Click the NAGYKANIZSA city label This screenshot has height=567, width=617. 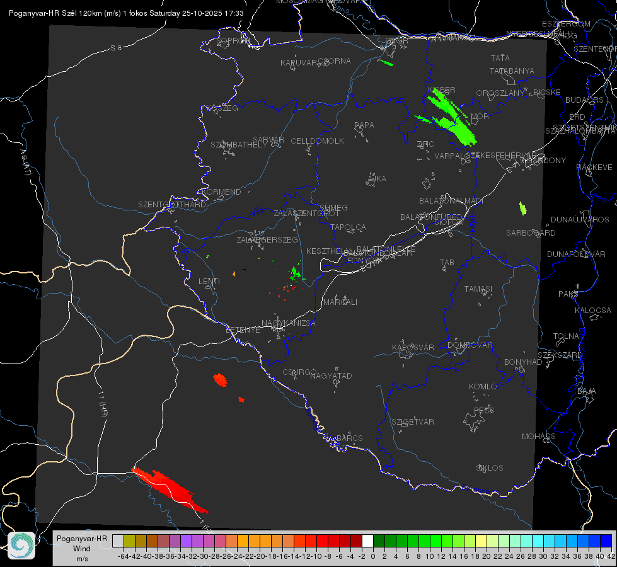289,323
